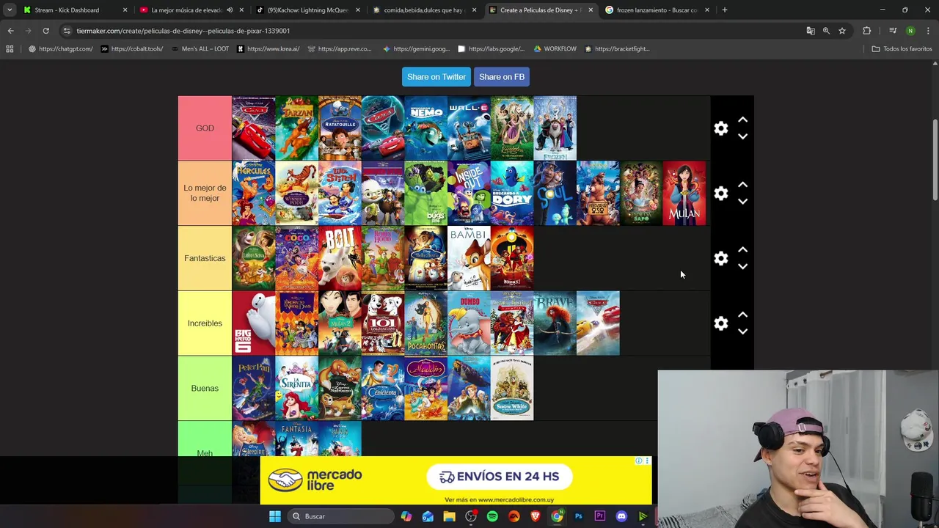Viewport: 939px width, 528px height.
Task: Open settings gear for Lo mejor de lo mejor tier
Action: pos(721,194)
